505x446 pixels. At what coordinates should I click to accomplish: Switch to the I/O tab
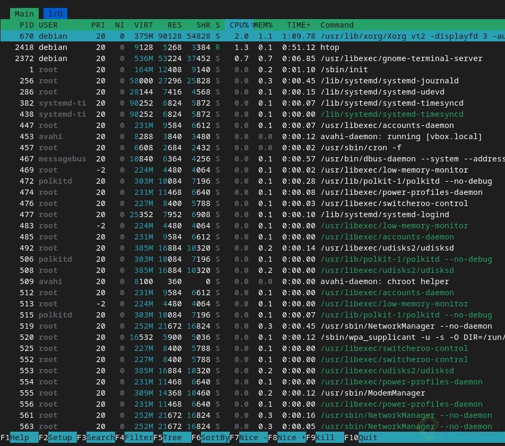(x=55, y=13)
